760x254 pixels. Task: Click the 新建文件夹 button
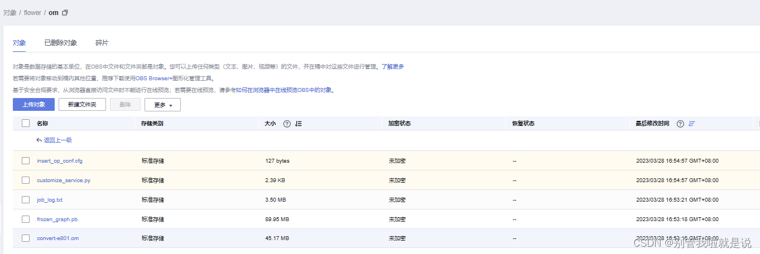tap(82, 105)
